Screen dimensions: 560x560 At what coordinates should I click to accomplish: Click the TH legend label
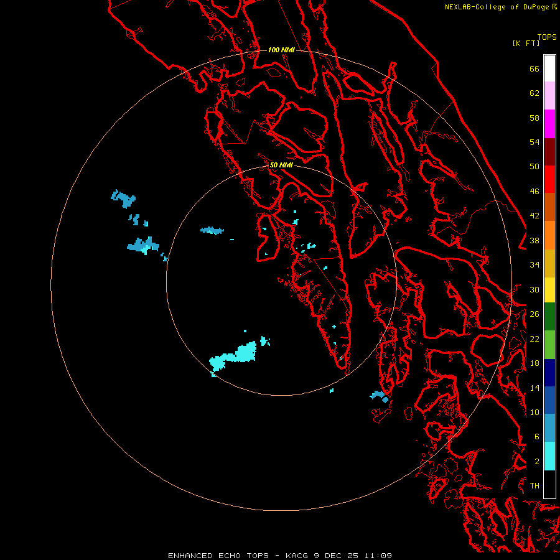[534, 486]
